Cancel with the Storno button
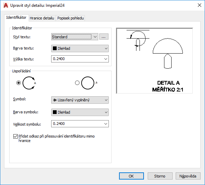Screen dimensions: 205x185 [x=160, y=176]
